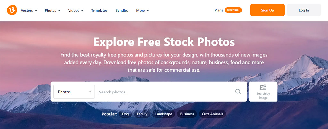Choose the Landscape popular tag
Viewport: 328px width, 129px height.
click(x=164, y=114)
